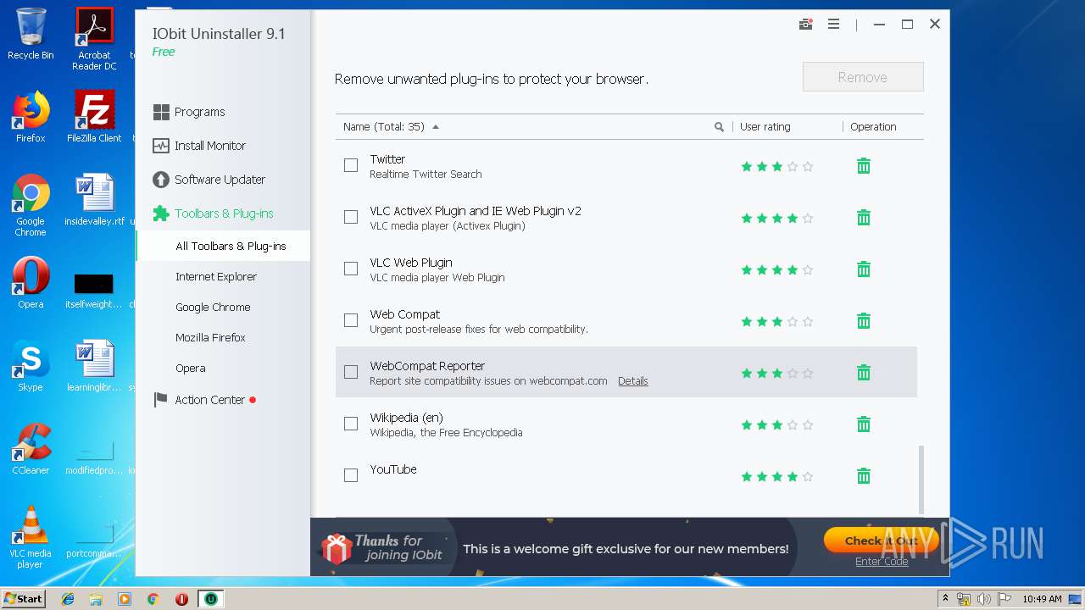Open the toolbox briefcase icon in title bar
Screen dimensions: 1085x610
pos(805,25)
